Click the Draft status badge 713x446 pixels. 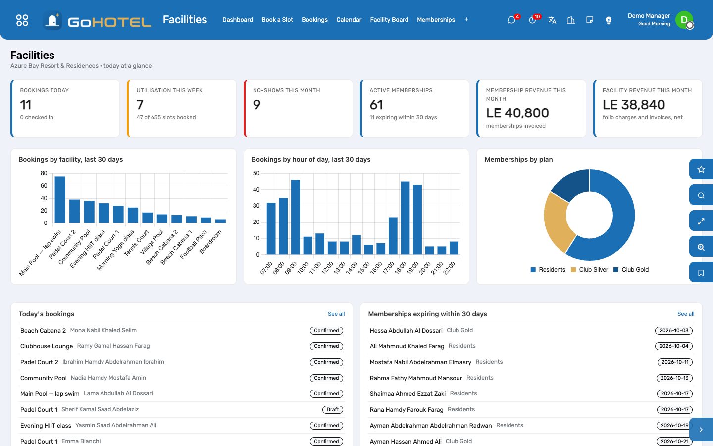pyautogui.click(x=333, y=410)
